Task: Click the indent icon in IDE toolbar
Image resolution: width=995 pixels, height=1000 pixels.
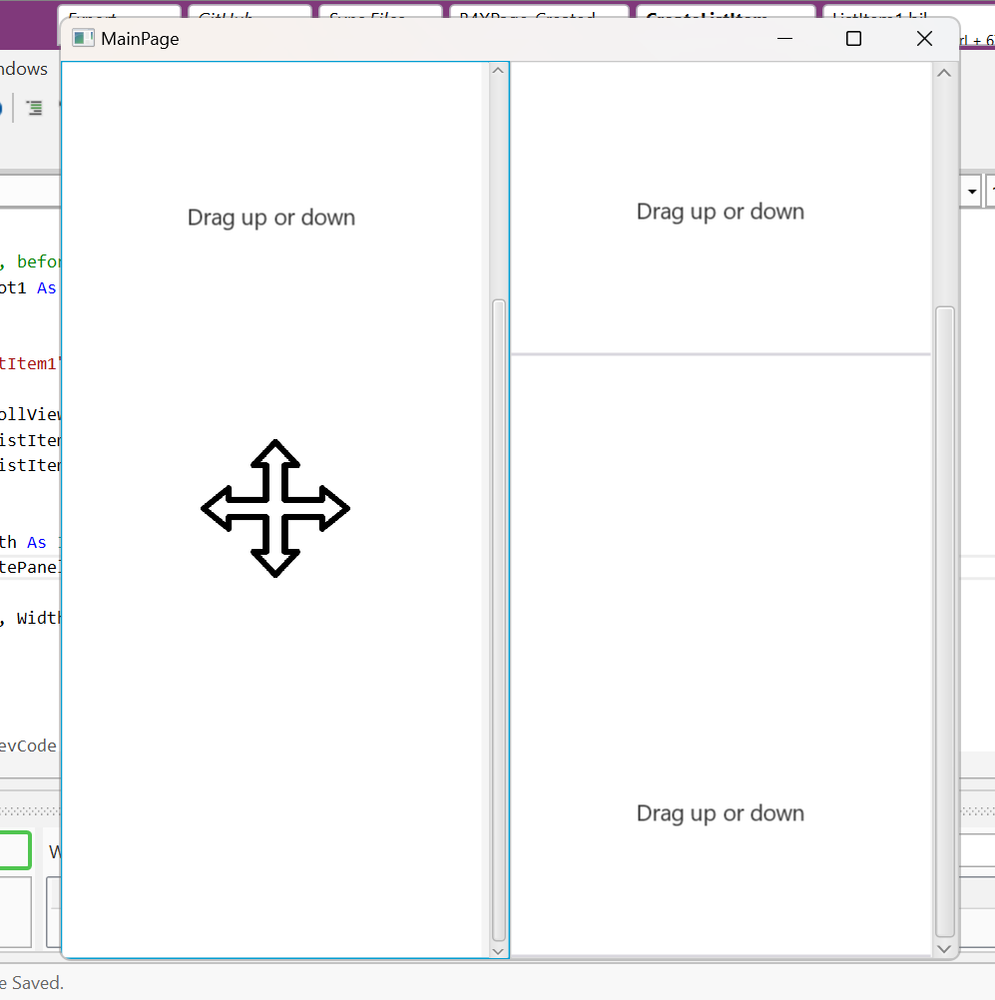Action: click(x=35, y=108)
